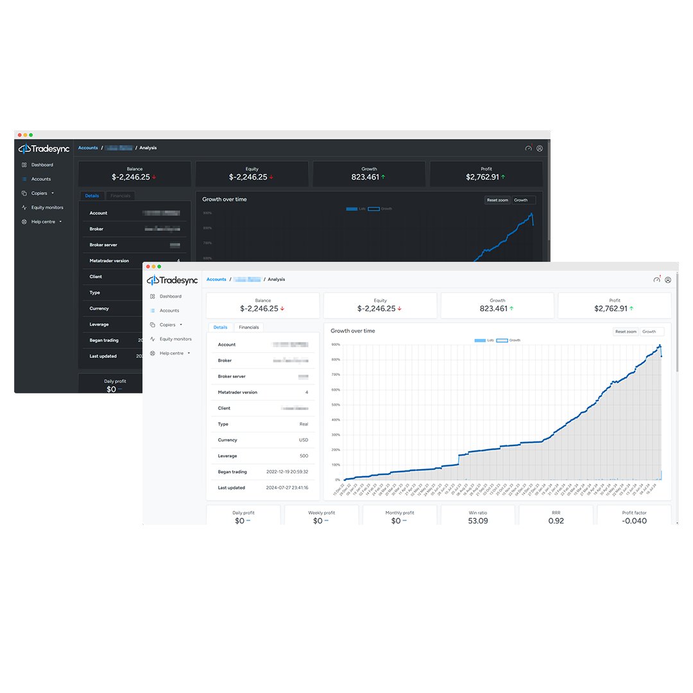Click Monthly profit $0 card in light window
The height and width of the screenshot is (693, 693).
[x=400, y=515]
